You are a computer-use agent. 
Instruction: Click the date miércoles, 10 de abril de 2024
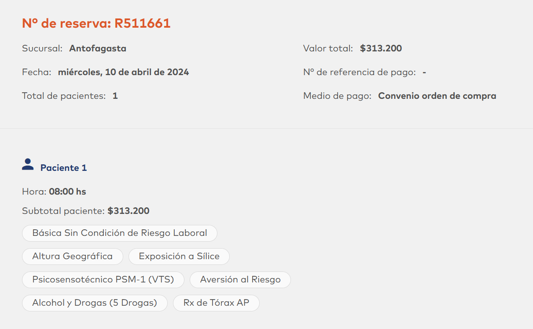123,72
